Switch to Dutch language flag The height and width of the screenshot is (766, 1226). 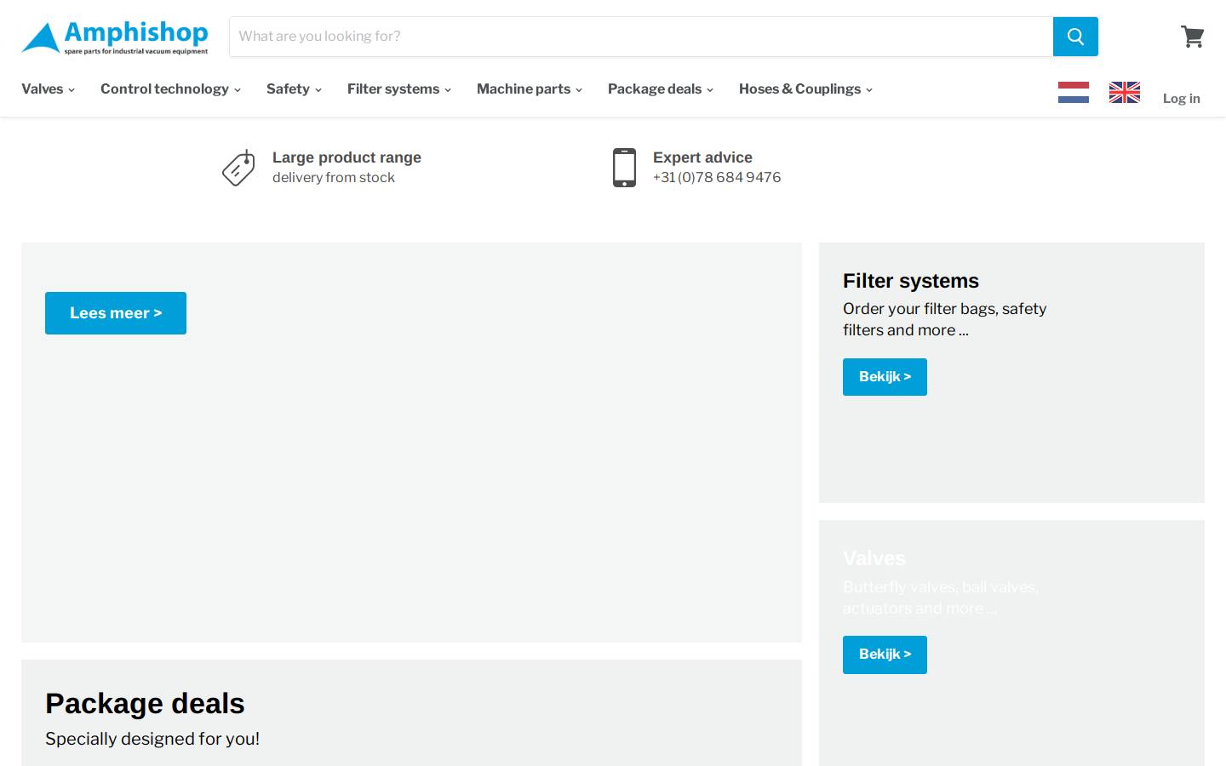click(x=1074, y=92)
